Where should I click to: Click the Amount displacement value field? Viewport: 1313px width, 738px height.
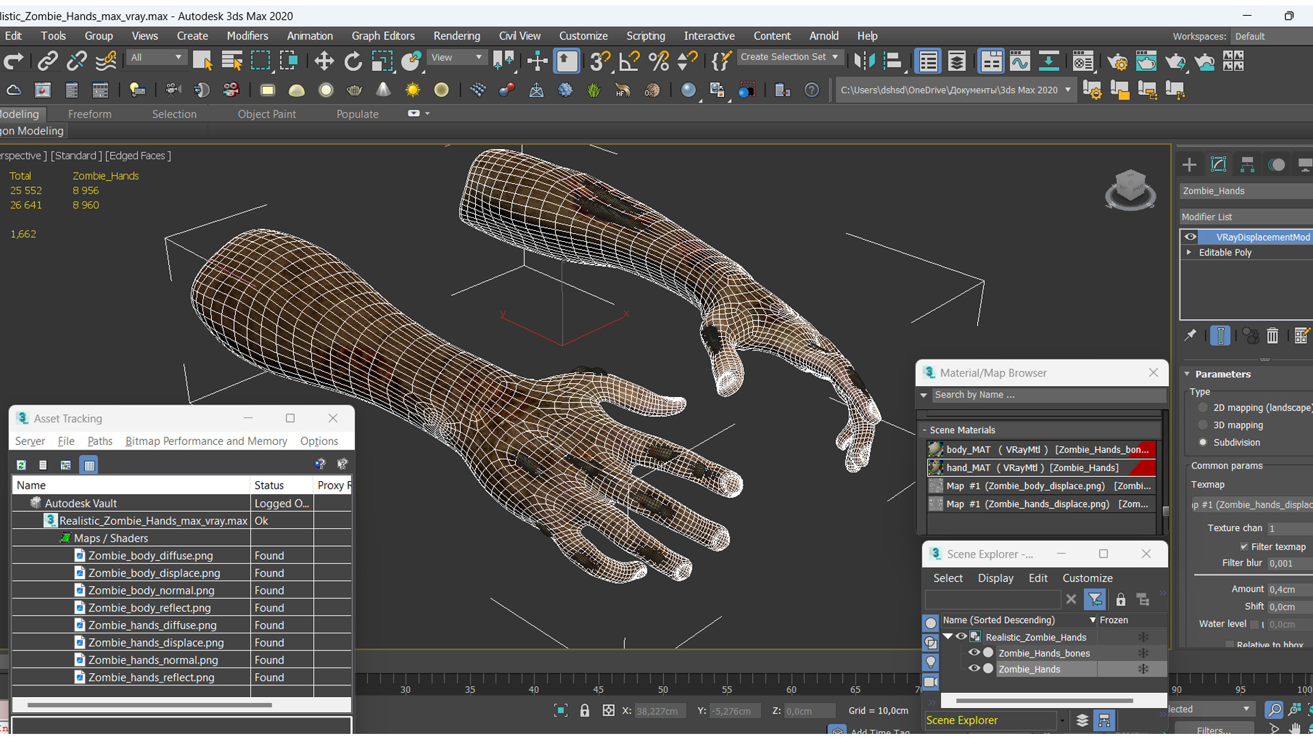click(x=1290, y=589)
